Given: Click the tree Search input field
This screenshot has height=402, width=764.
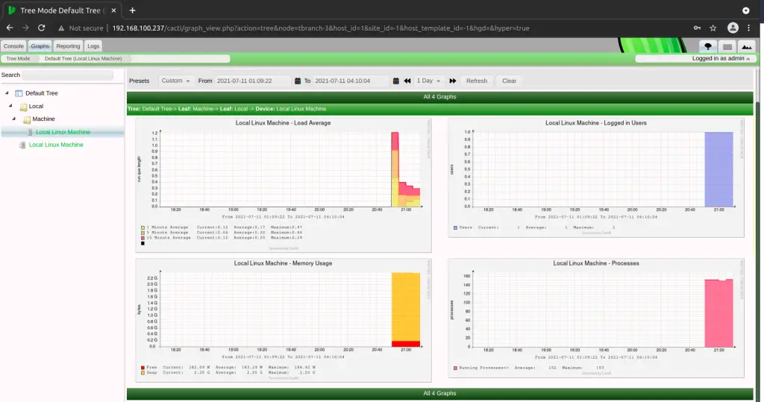Looking at the screenshot, I should point(72,75).
